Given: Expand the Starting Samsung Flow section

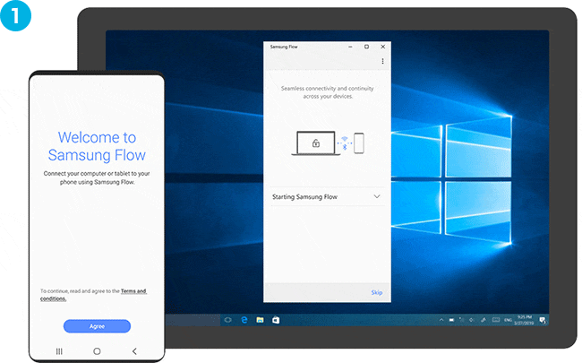Looking at the screenshot, I should click(377, 196).
